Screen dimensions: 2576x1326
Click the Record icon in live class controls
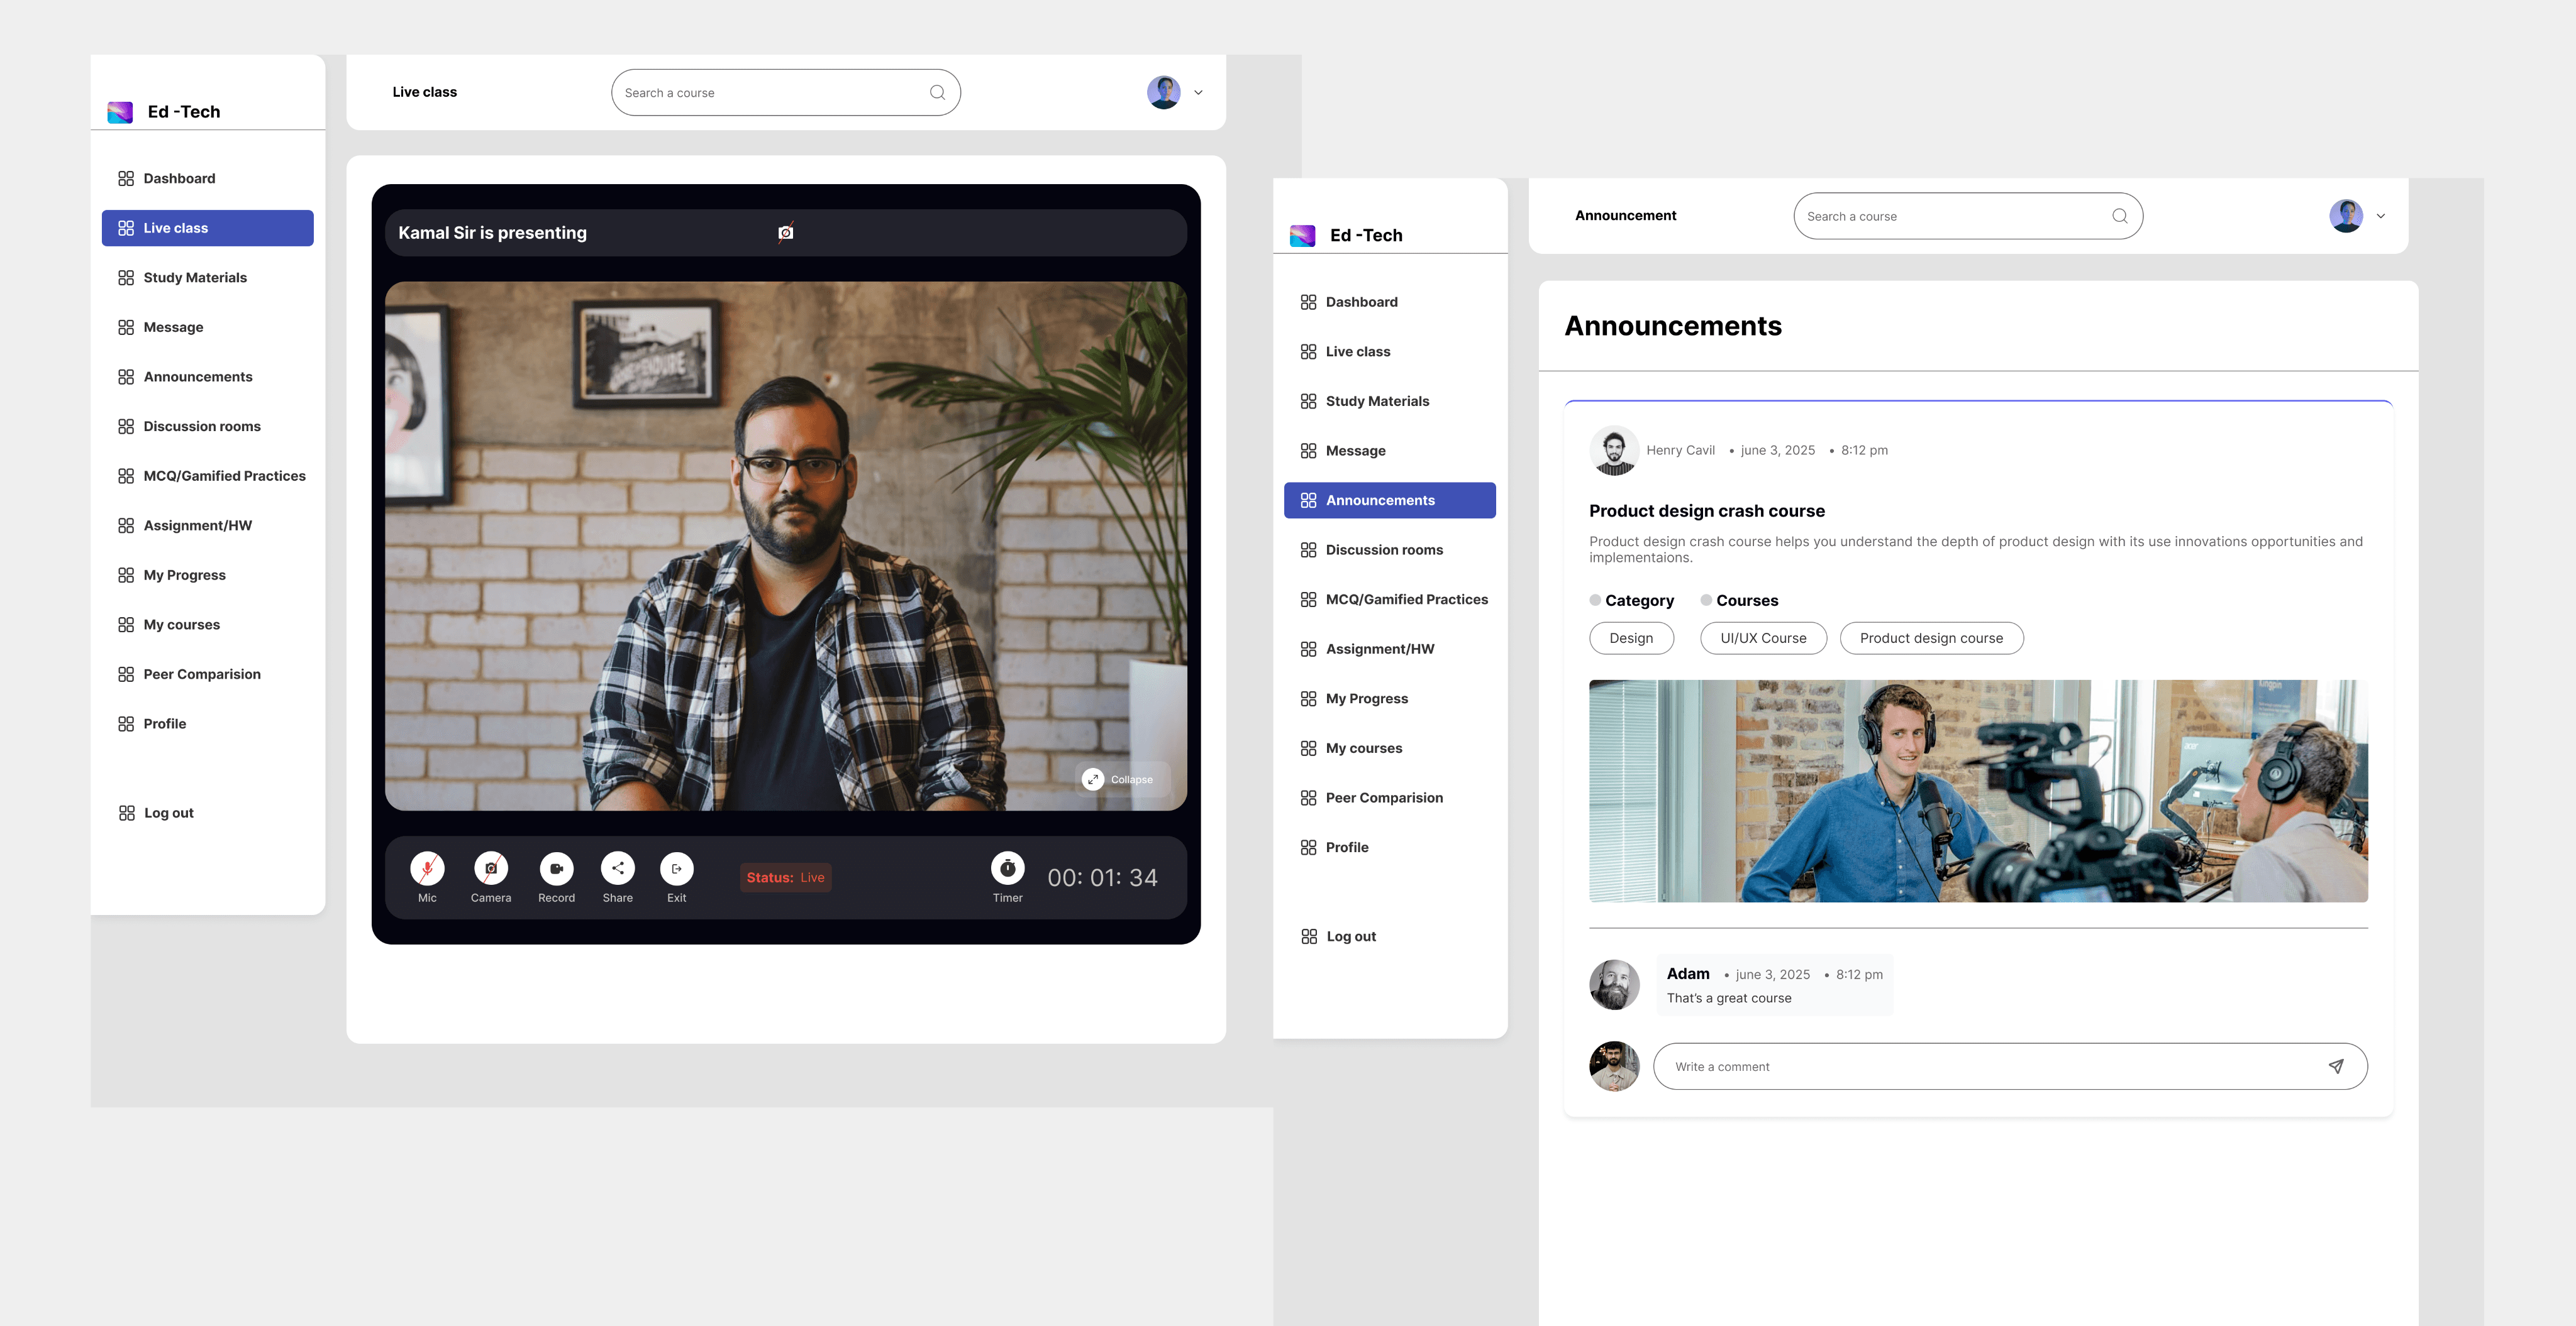(x=556, y=868)
